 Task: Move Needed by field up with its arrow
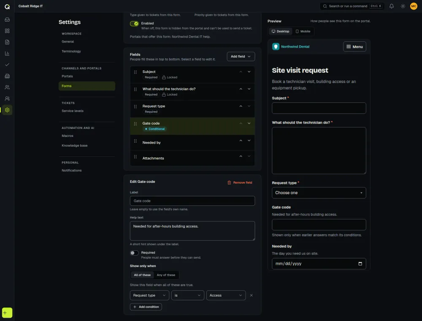pos(241,140)
